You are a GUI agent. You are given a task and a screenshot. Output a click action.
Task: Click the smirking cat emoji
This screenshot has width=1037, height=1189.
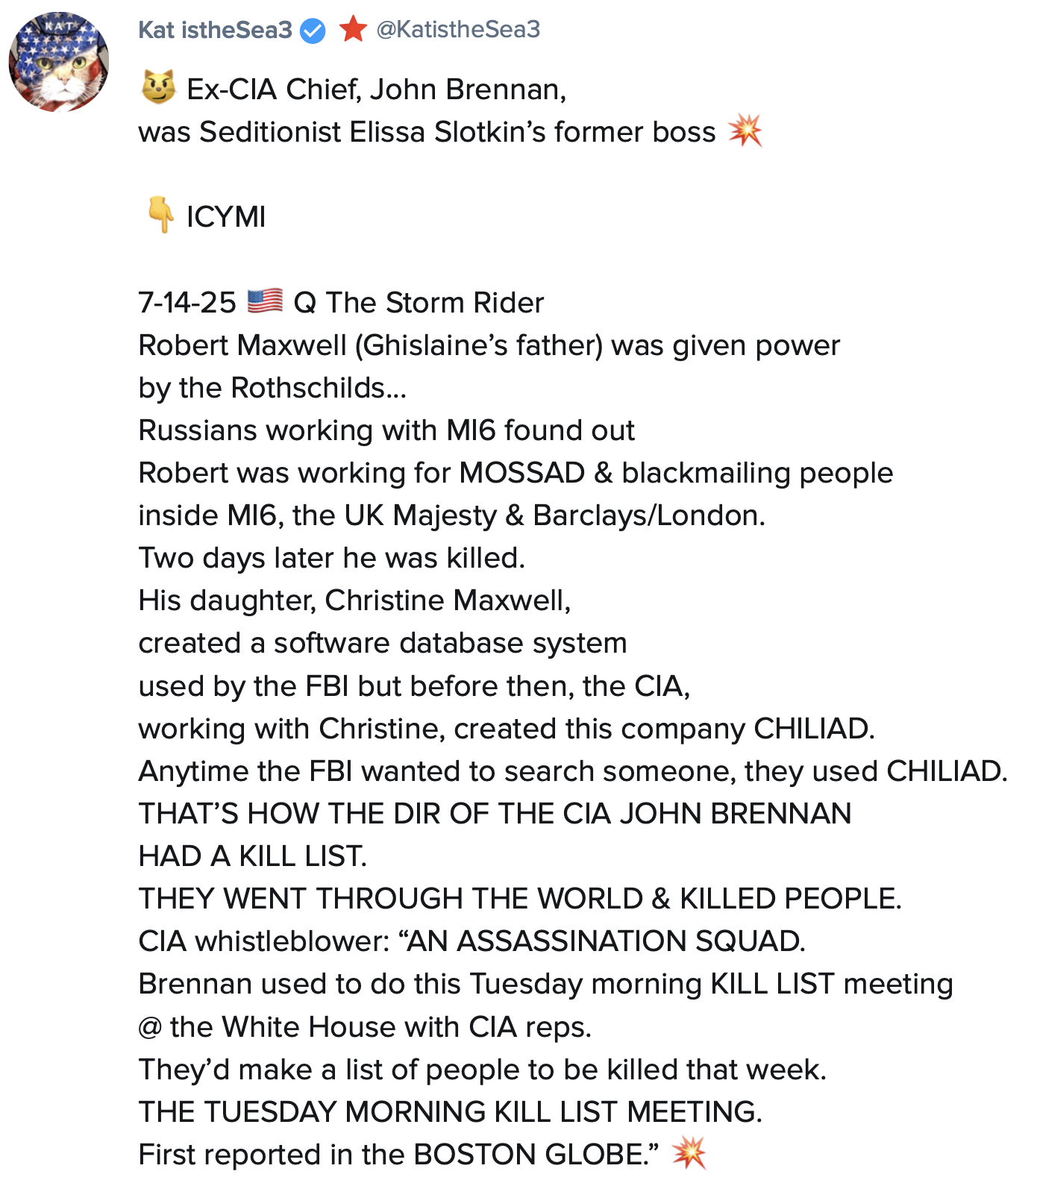tap(158, 87)
